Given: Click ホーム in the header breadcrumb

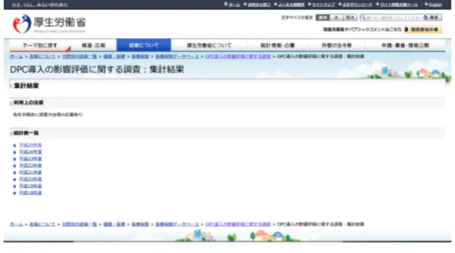Looking at the screenshot, I should click(16, 57).
